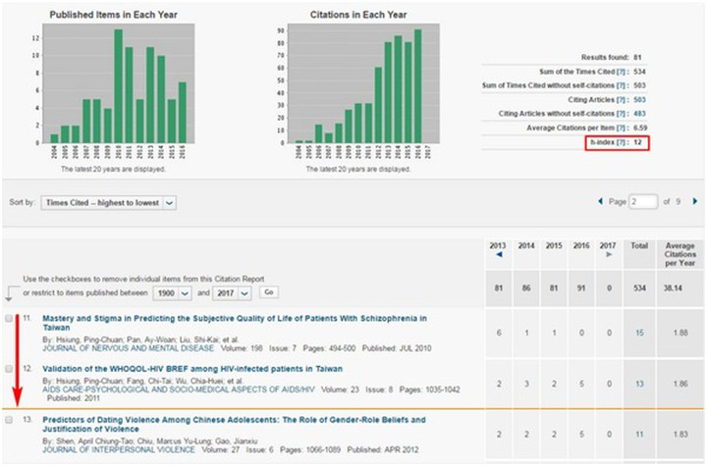Click the page number input field
This screenshot has height=466, width=707.
pos(643,201)
